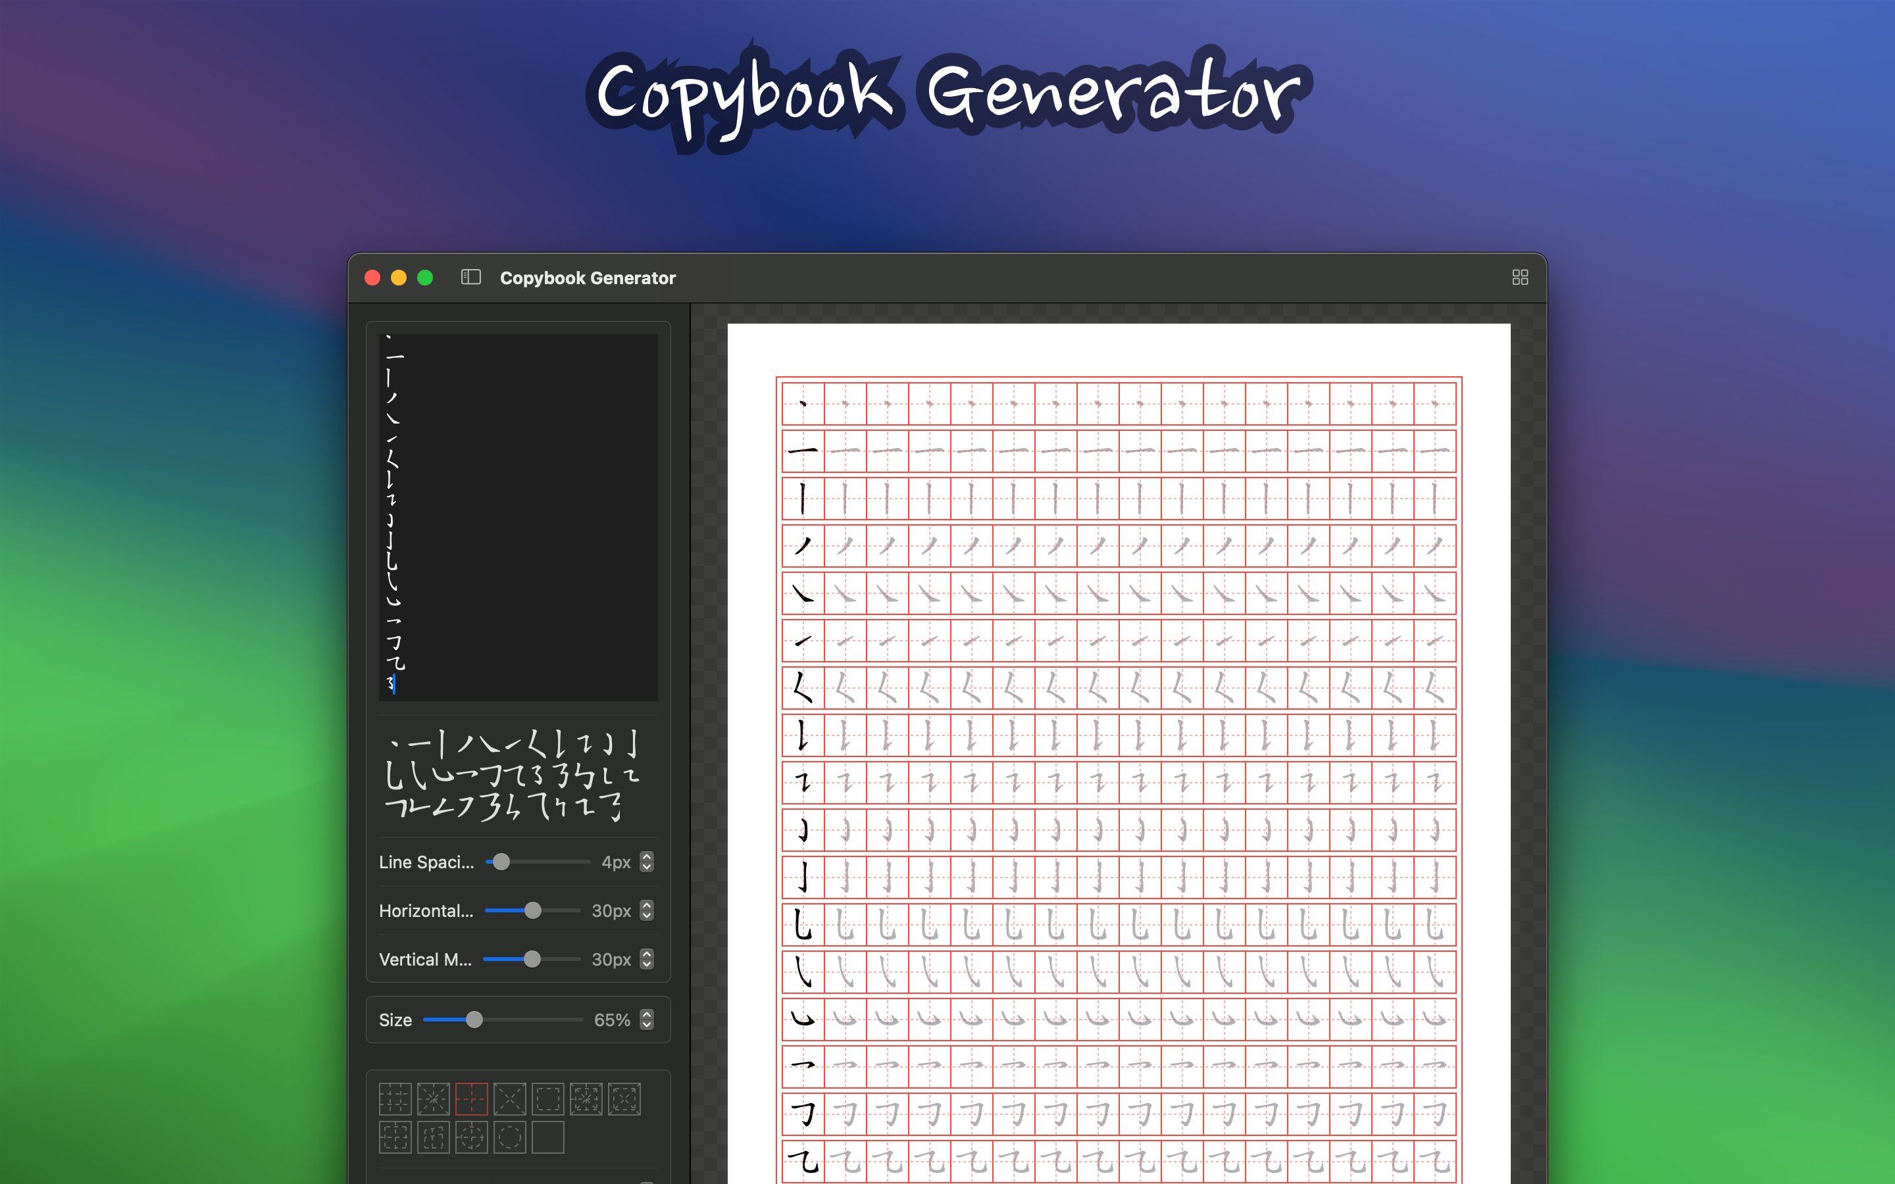This screenshot has width=1895, height=1184.
Task: Select the rice grid with inner square style
Action: pyautogui.click(x=586, y=1098)
